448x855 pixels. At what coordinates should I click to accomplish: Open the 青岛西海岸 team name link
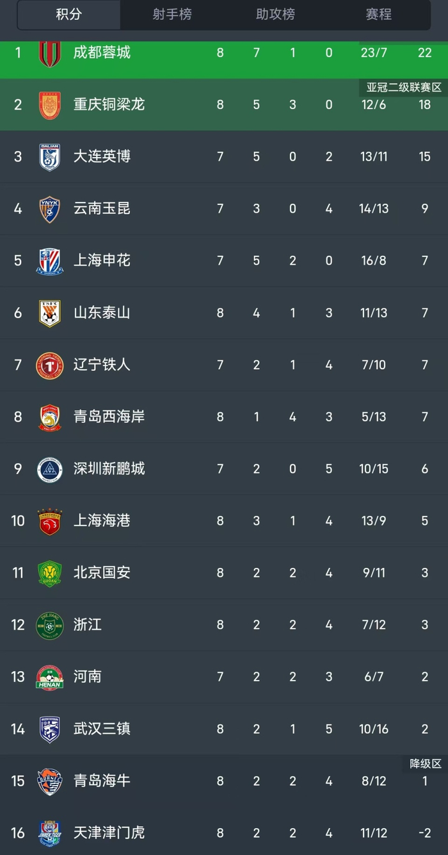point(109,417)
